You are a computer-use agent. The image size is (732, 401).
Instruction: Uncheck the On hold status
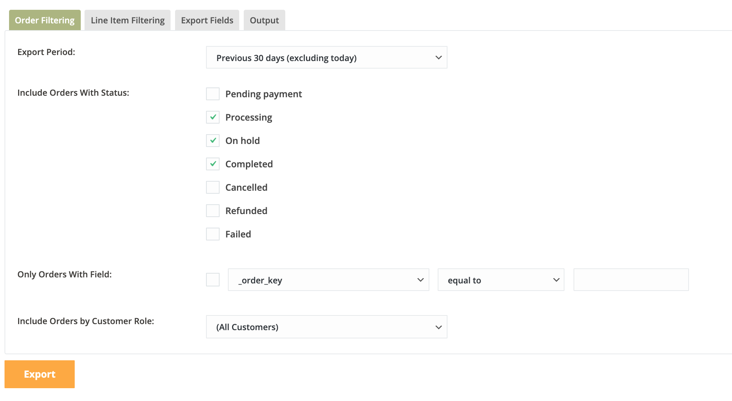coord(213,141)
